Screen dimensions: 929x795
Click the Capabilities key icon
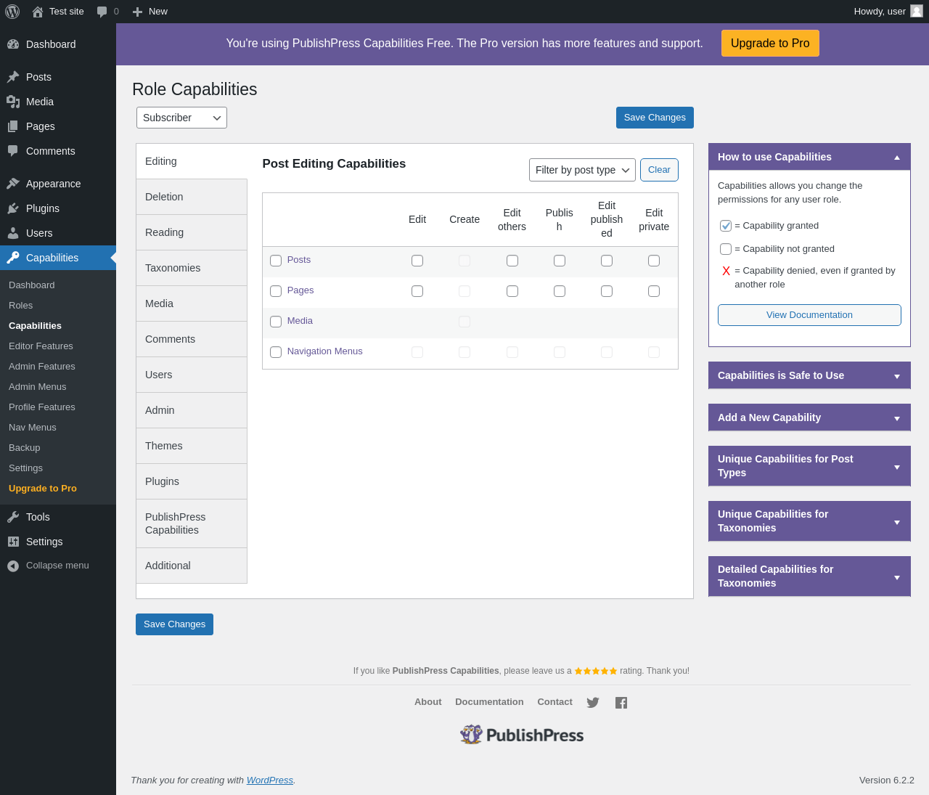click(13, 258)
